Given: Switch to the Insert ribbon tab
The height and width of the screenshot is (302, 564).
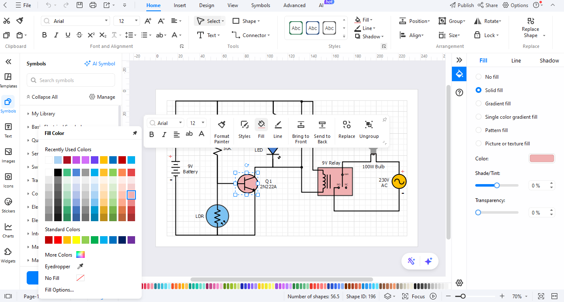Looking at the screenshot, I should 180,5.
